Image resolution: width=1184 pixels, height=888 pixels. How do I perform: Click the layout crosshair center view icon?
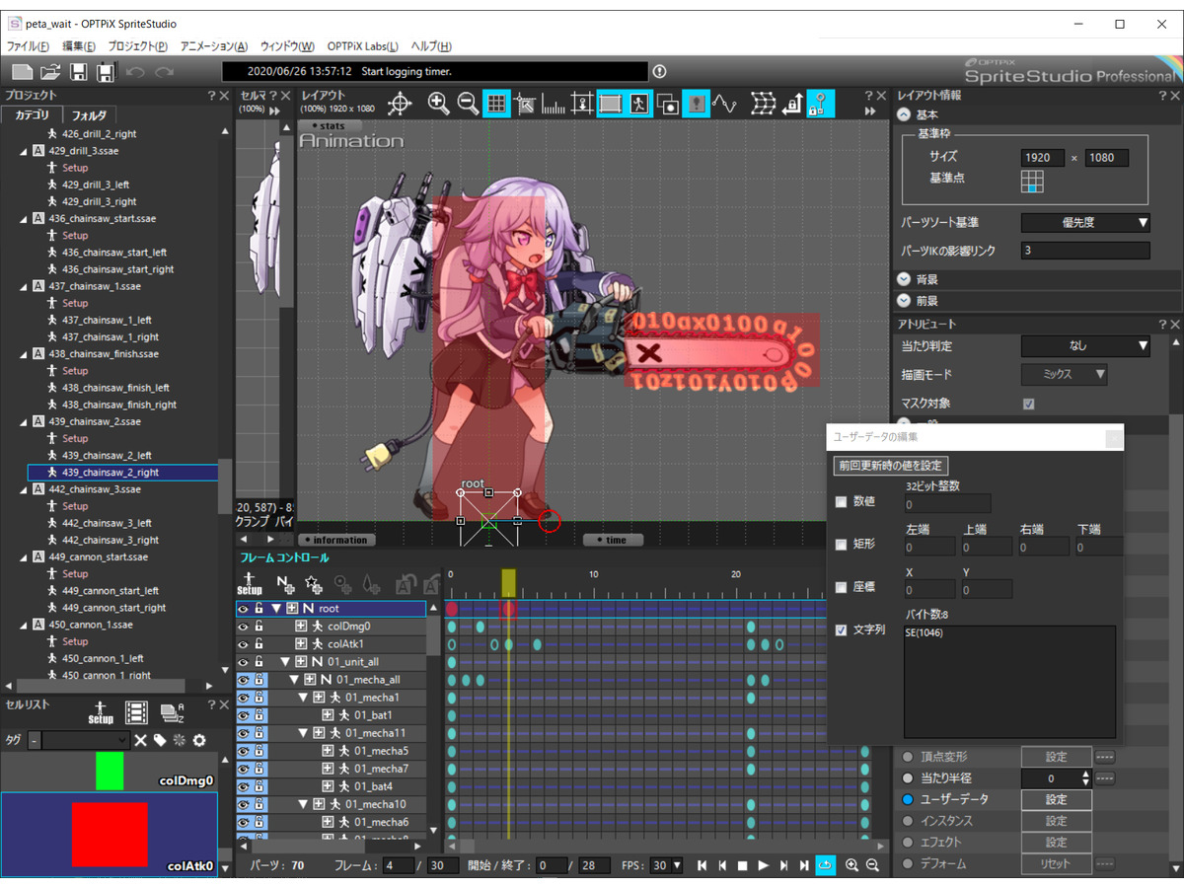coord(399,103)
